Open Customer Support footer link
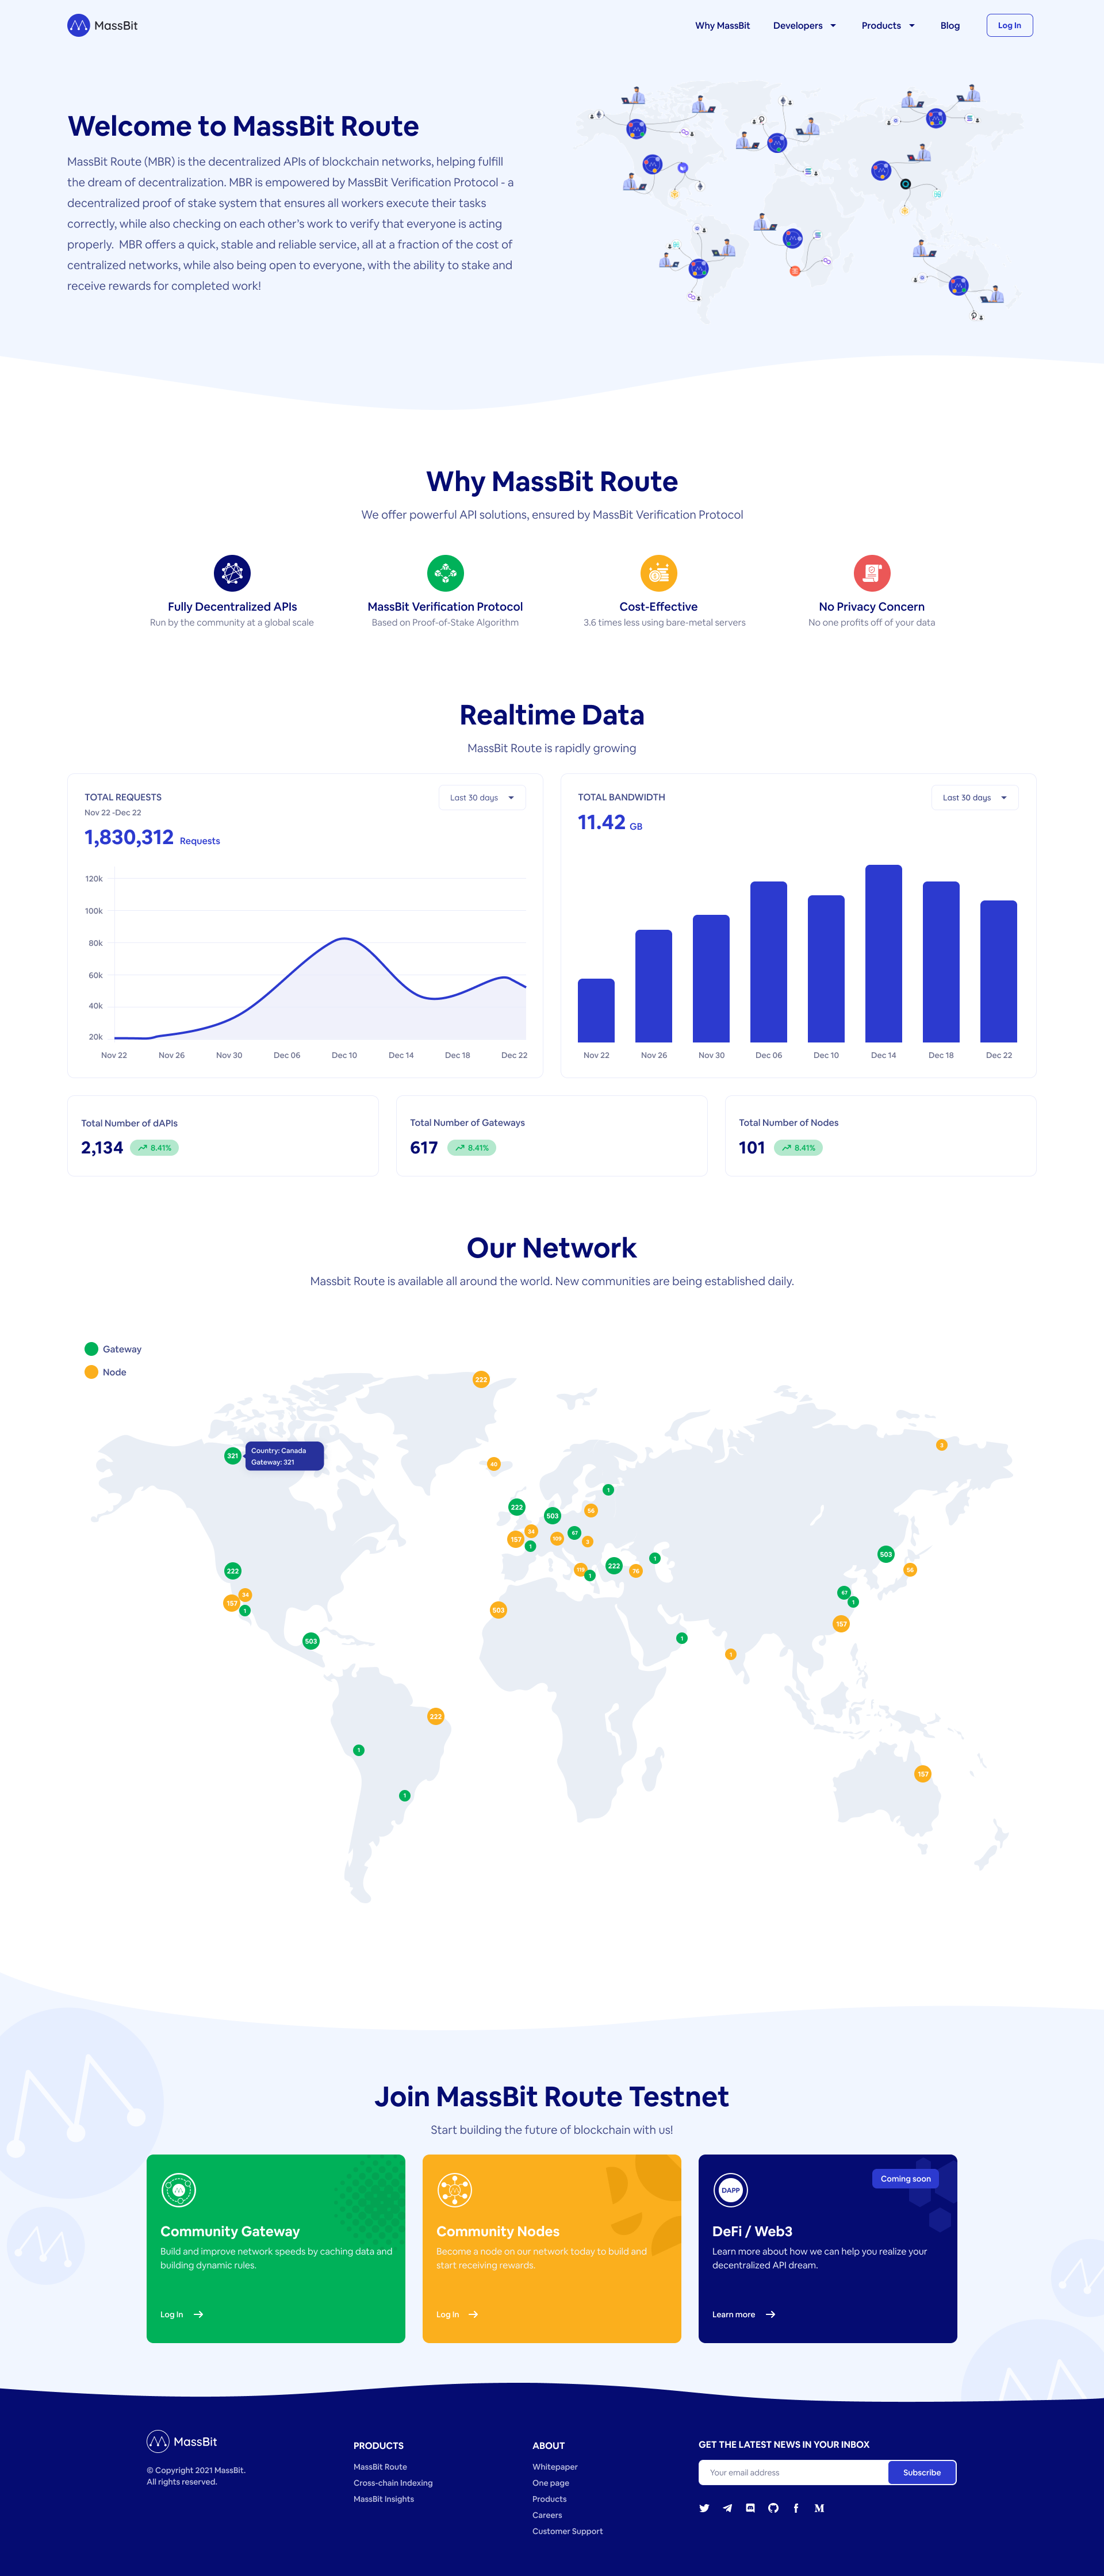 click(567, 2531)
